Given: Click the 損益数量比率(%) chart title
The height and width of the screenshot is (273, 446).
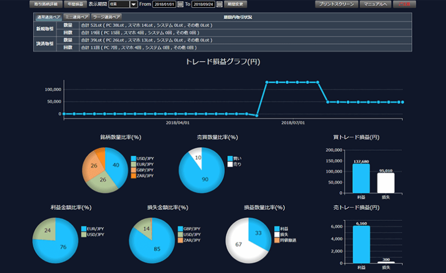Looking at the screenshot, I should (264, 207).
